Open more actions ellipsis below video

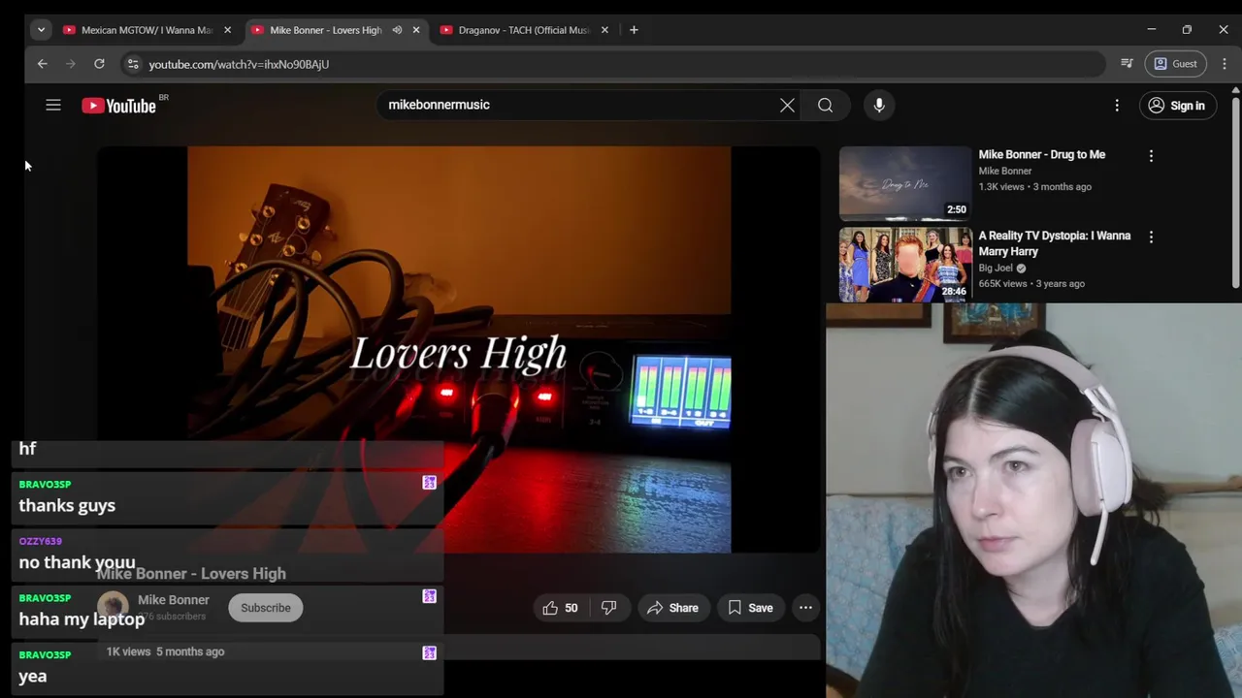click(x=805, y=608)
